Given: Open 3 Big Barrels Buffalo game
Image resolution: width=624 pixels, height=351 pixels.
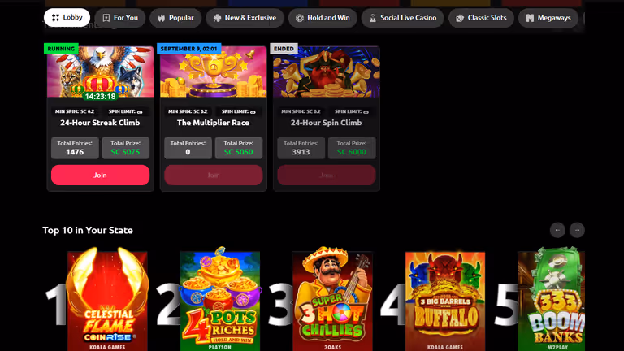Looking at the screenshot, I should tap(445, 301).
